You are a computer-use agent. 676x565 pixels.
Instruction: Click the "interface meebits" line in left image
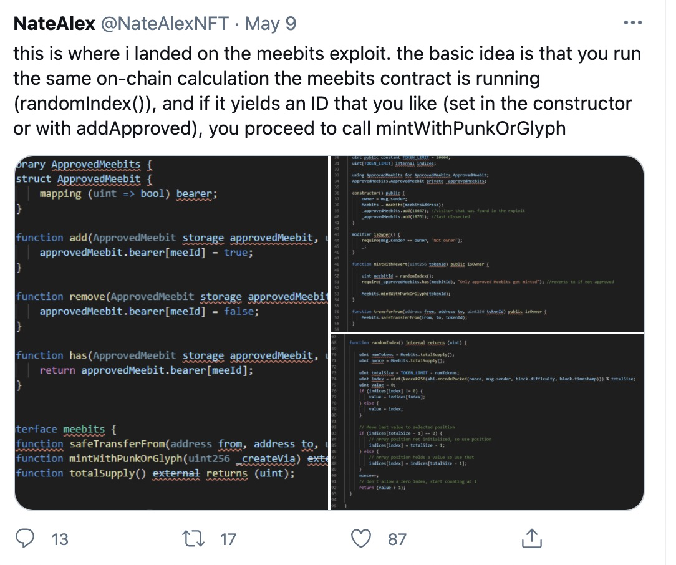(65, 430)
